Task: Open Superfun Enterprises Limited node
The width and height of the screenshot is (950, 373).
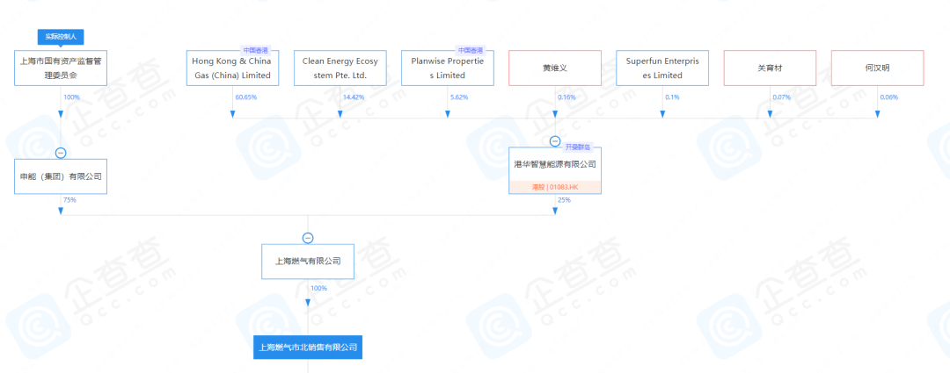Action: 662,68
